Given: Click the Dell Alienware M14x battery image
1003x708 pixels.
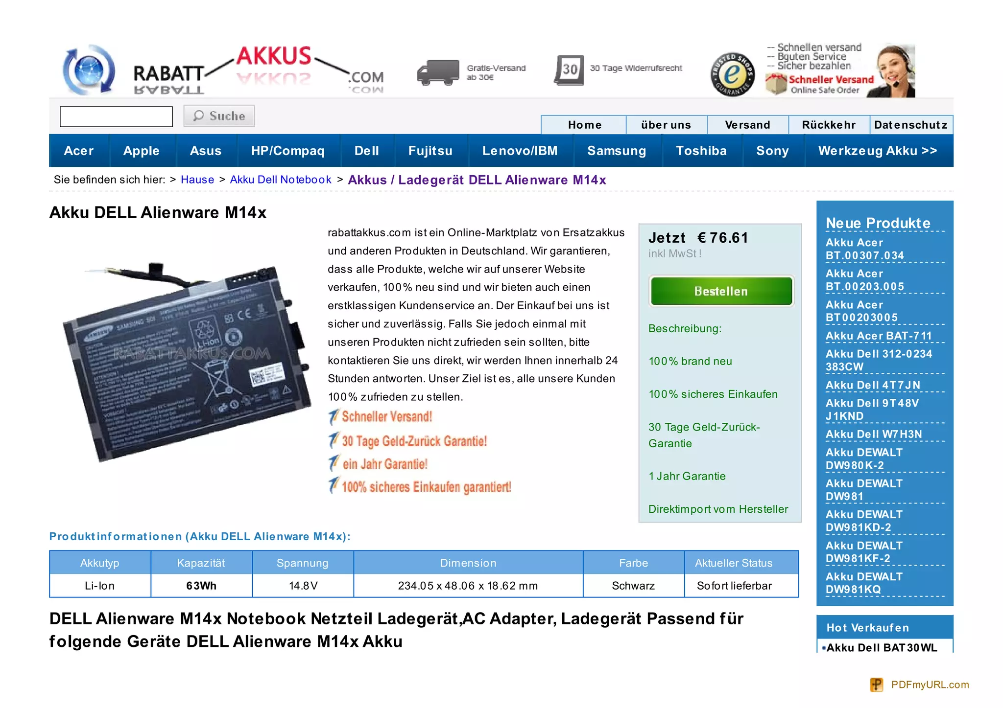Looking at the screenshot, I should 187,362.
